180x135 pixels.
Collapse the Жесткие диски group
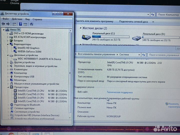point(80,28)
